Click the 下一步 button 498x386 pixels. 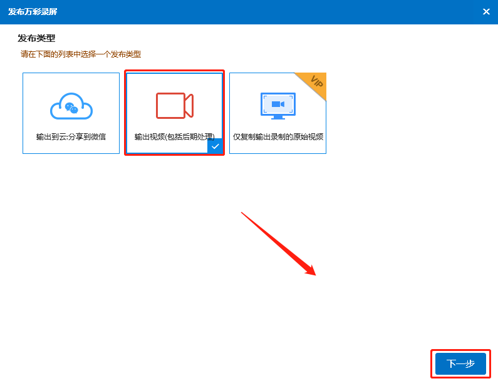pos(460,363)
